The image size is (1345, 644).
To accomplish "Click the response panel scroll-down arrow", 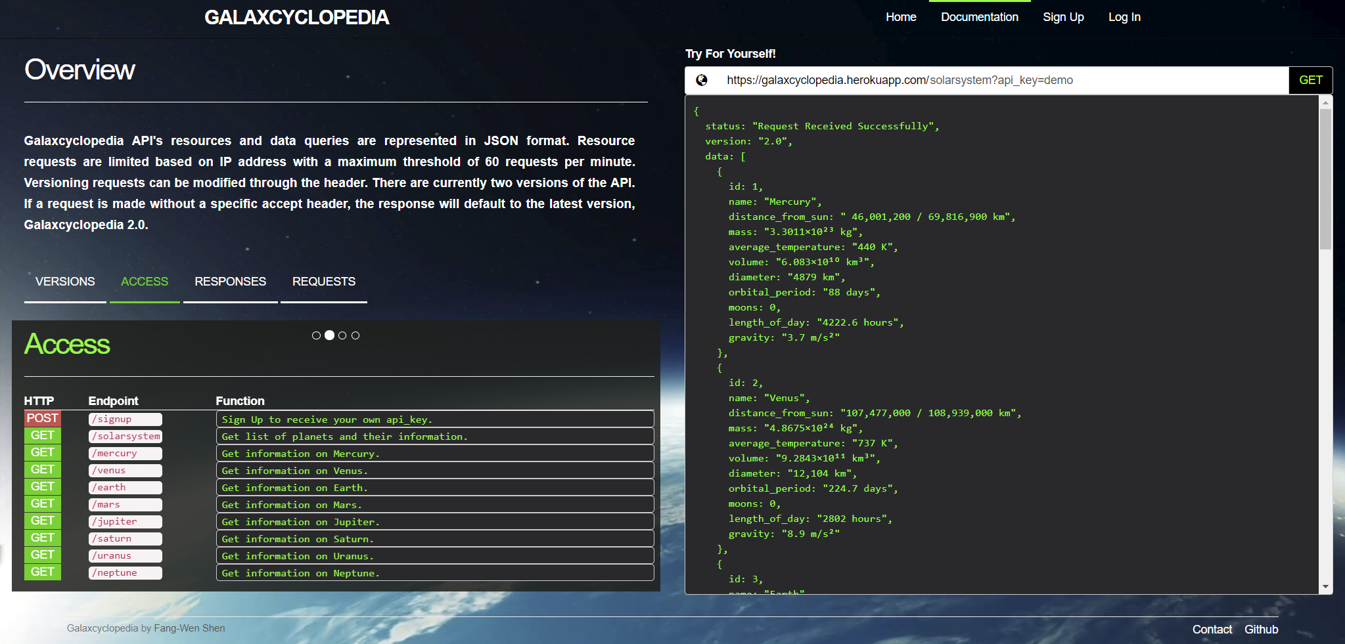I will [1326, 587].
